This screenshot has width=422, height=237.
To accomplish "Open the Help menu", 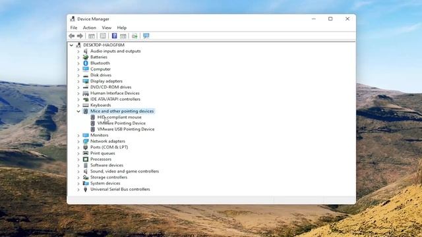I will click(x=121, y=28).
